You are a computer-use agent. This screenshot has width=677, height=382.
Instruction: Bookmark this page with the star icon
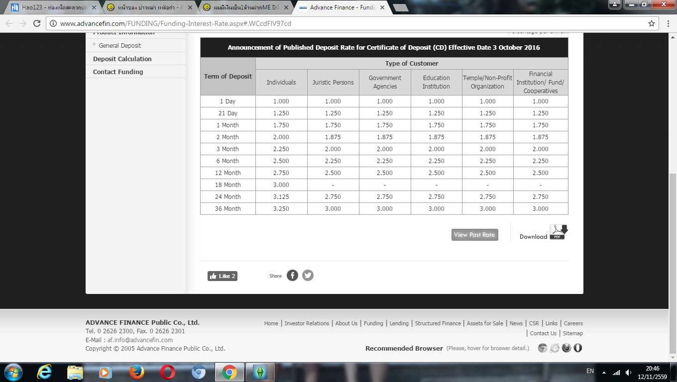pos(651,23)
